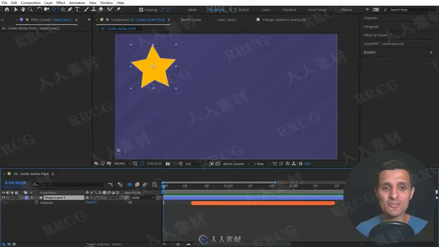This screenshot has height=247, width=439.
Task: Click the search help magnifier icon
Action: coord(386,10)
